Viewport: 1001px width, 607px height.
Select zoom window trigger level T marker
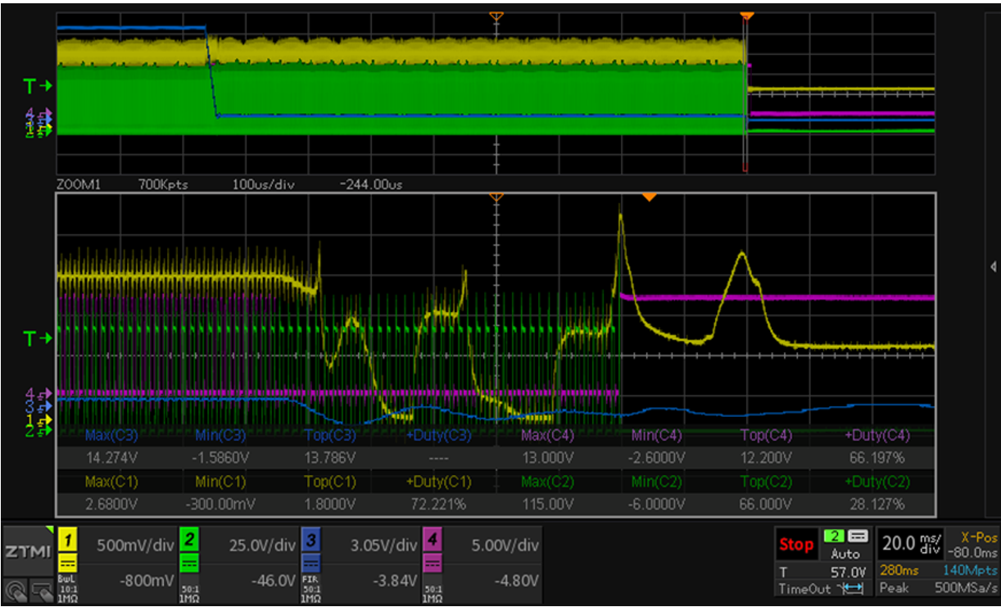pos(38,337)
